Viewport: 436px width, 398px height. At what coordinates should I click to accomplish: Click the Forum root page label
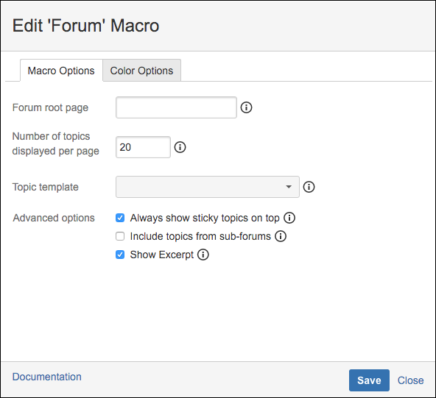(50, 107)
